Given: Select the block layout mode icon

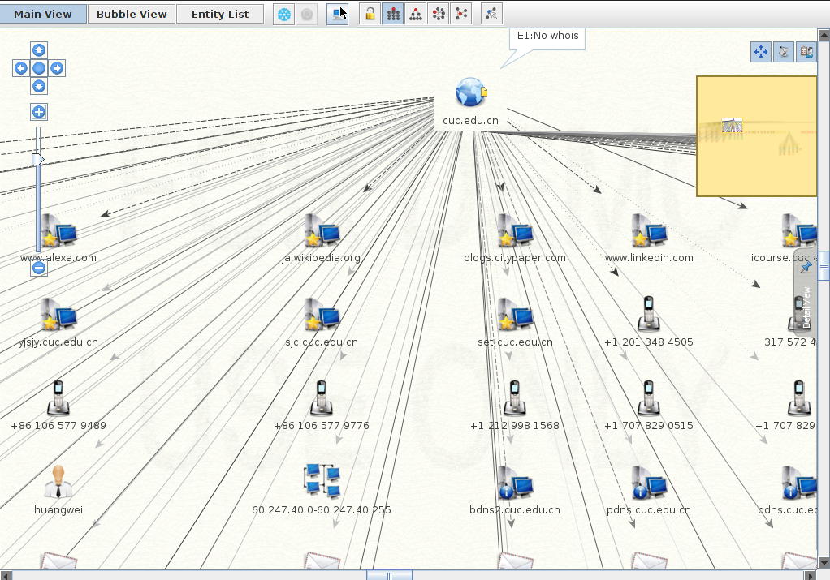Looking at the screenshot, I should click(392, 14).
